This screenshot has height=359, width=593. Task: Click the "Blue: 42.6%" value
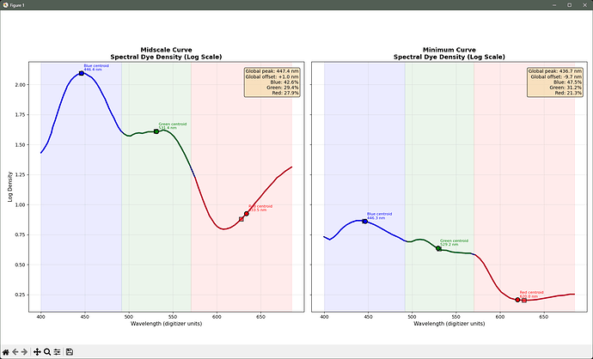click(284, 82)
